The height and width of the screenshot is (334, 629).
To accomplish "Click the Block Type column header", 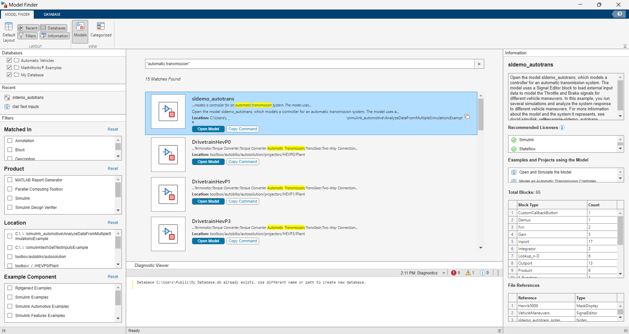I will pyautogui.click(x=552, y=205).
